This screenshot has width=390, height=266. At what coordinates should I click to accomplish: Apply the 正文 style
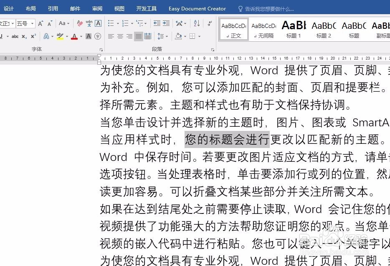(234, 29)
